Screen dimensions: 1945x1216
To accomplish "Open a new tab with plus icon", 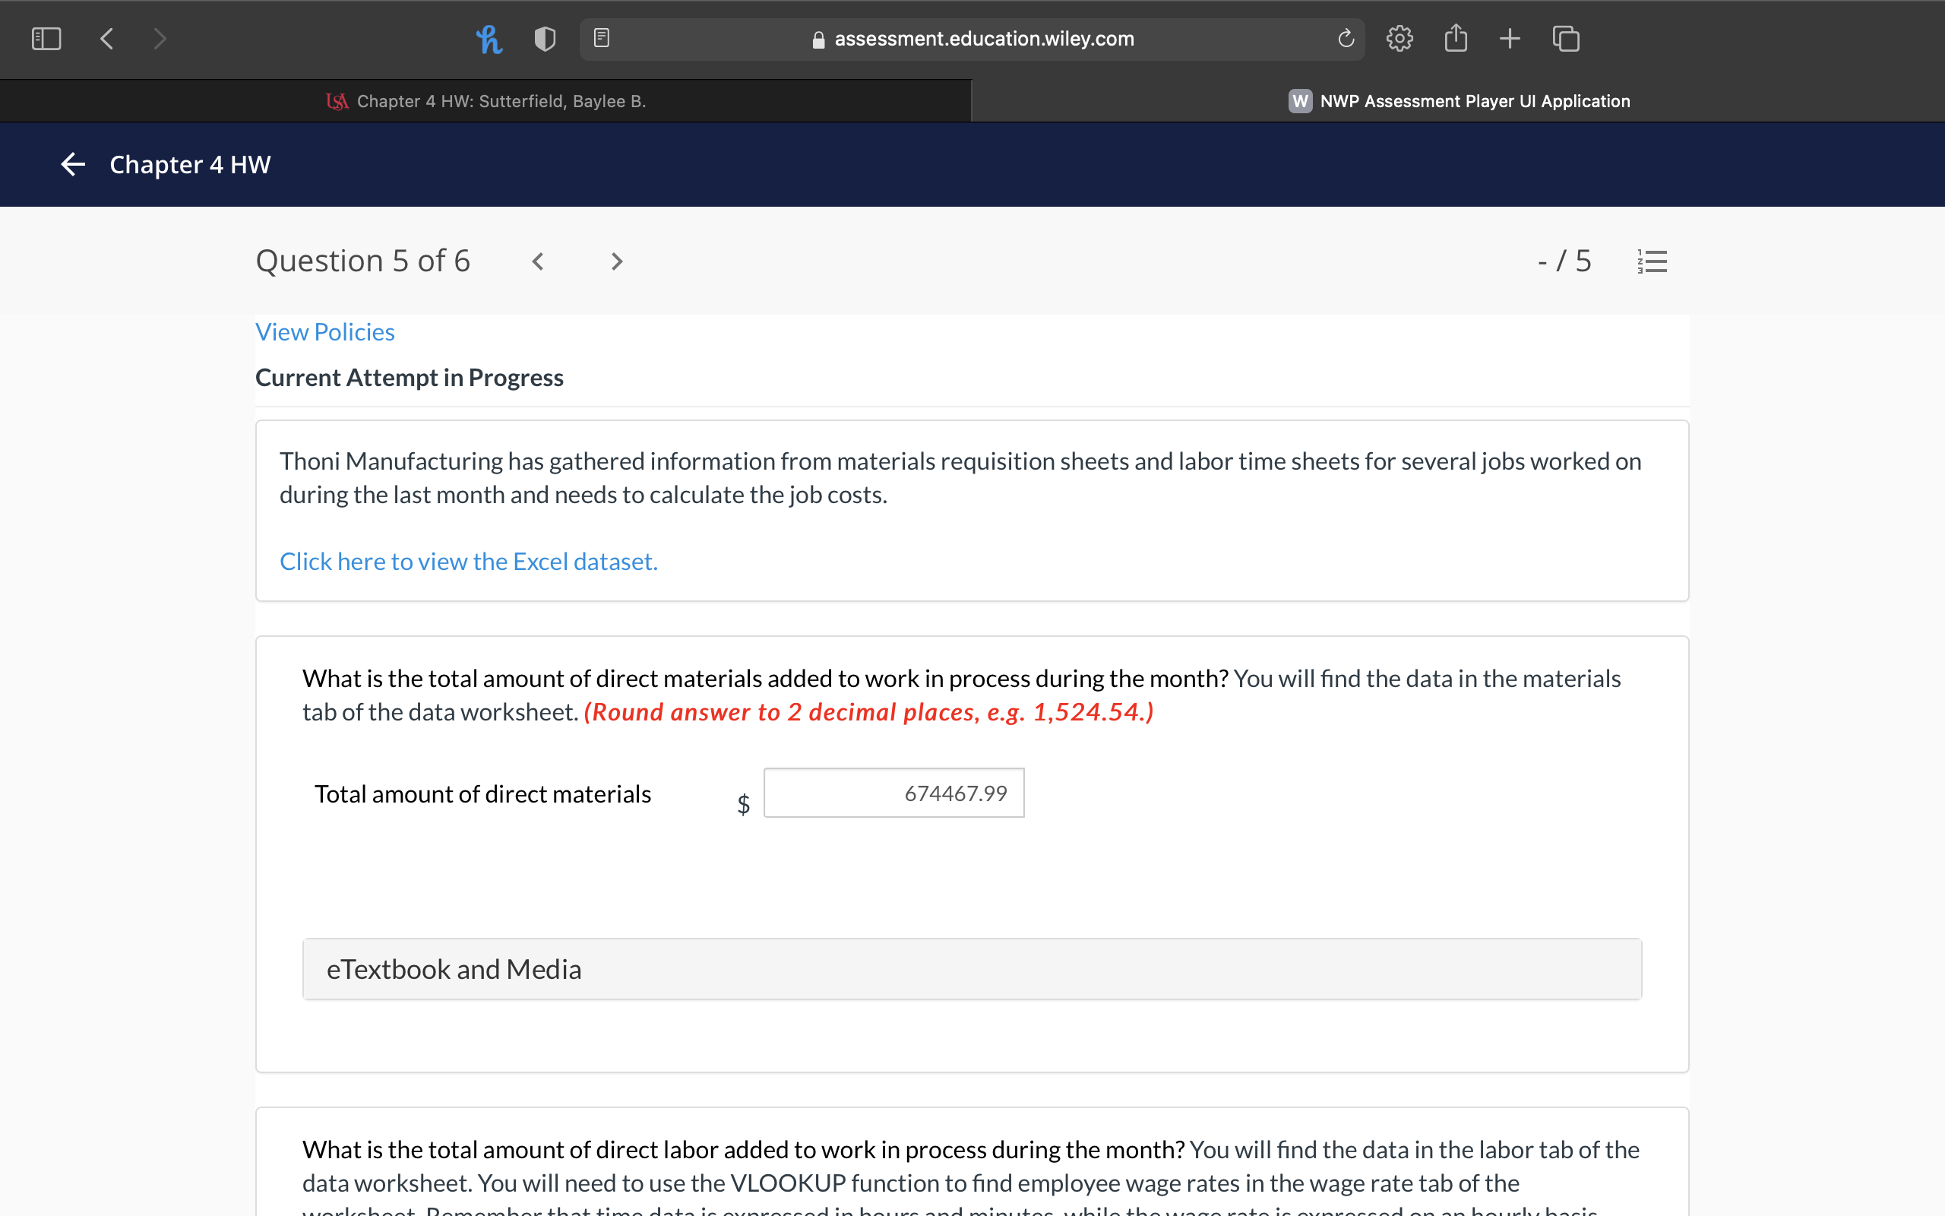I will pyautogui.click(x=1510, y=39).
